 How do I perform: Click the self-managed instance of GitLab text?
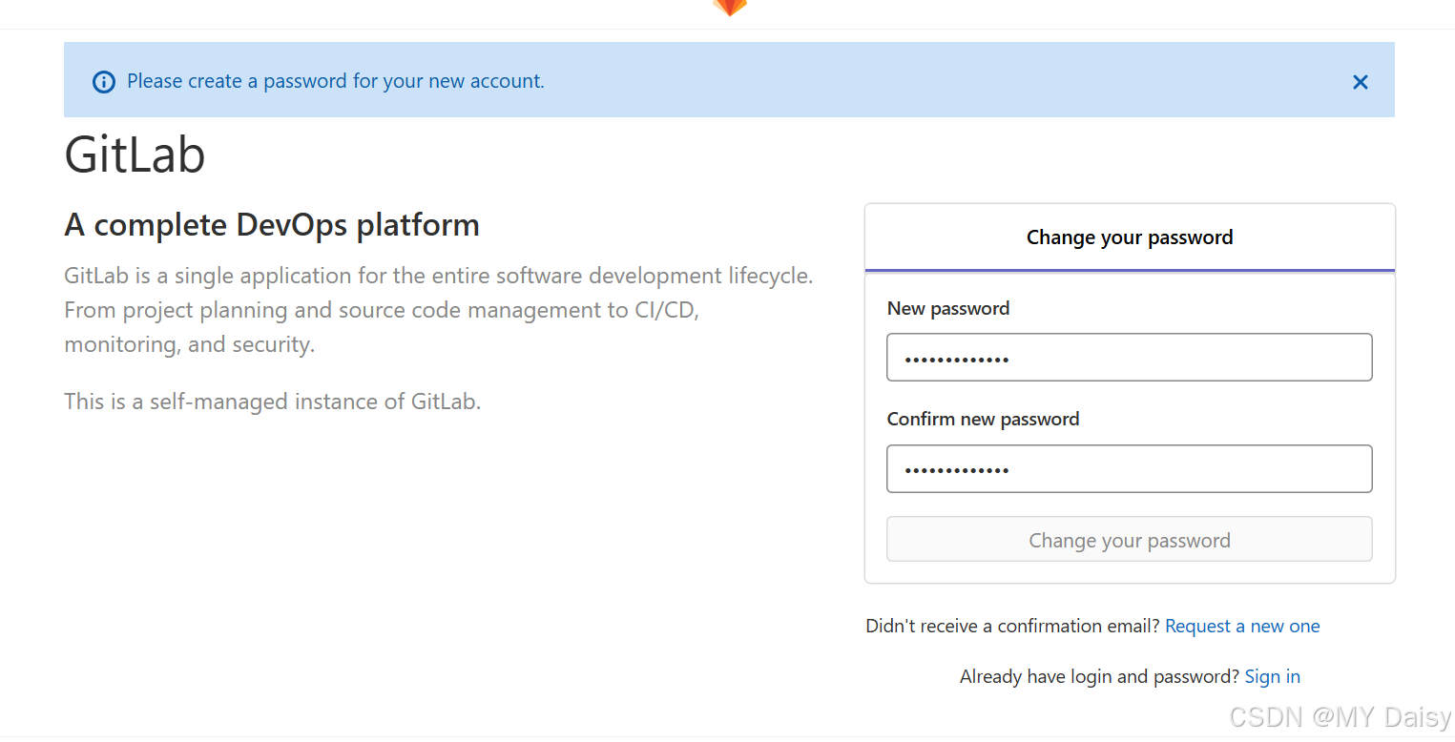click(x=272, y=402)
